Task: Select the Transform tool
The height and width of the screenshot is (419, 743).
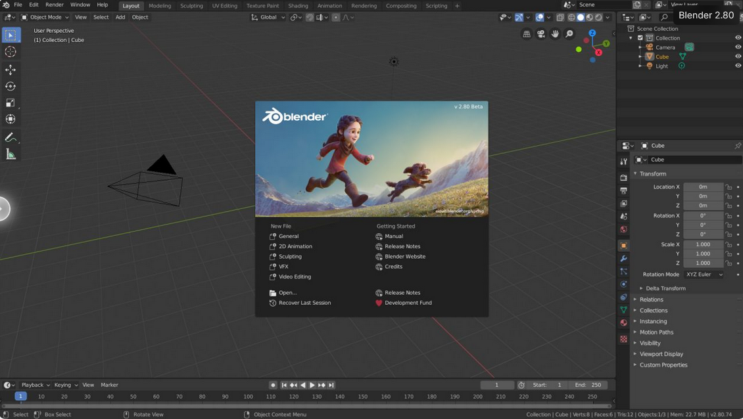Action: [11, 119]
